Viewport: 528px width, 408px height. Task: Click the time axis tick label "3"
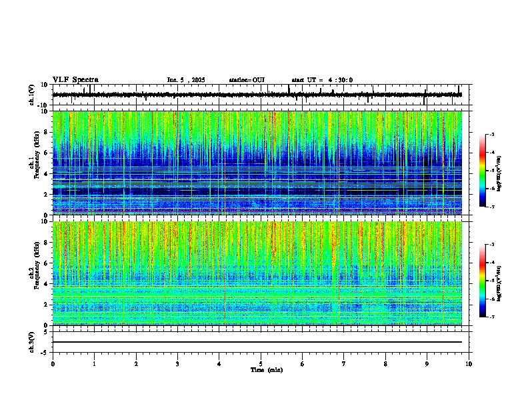(177, 364)
